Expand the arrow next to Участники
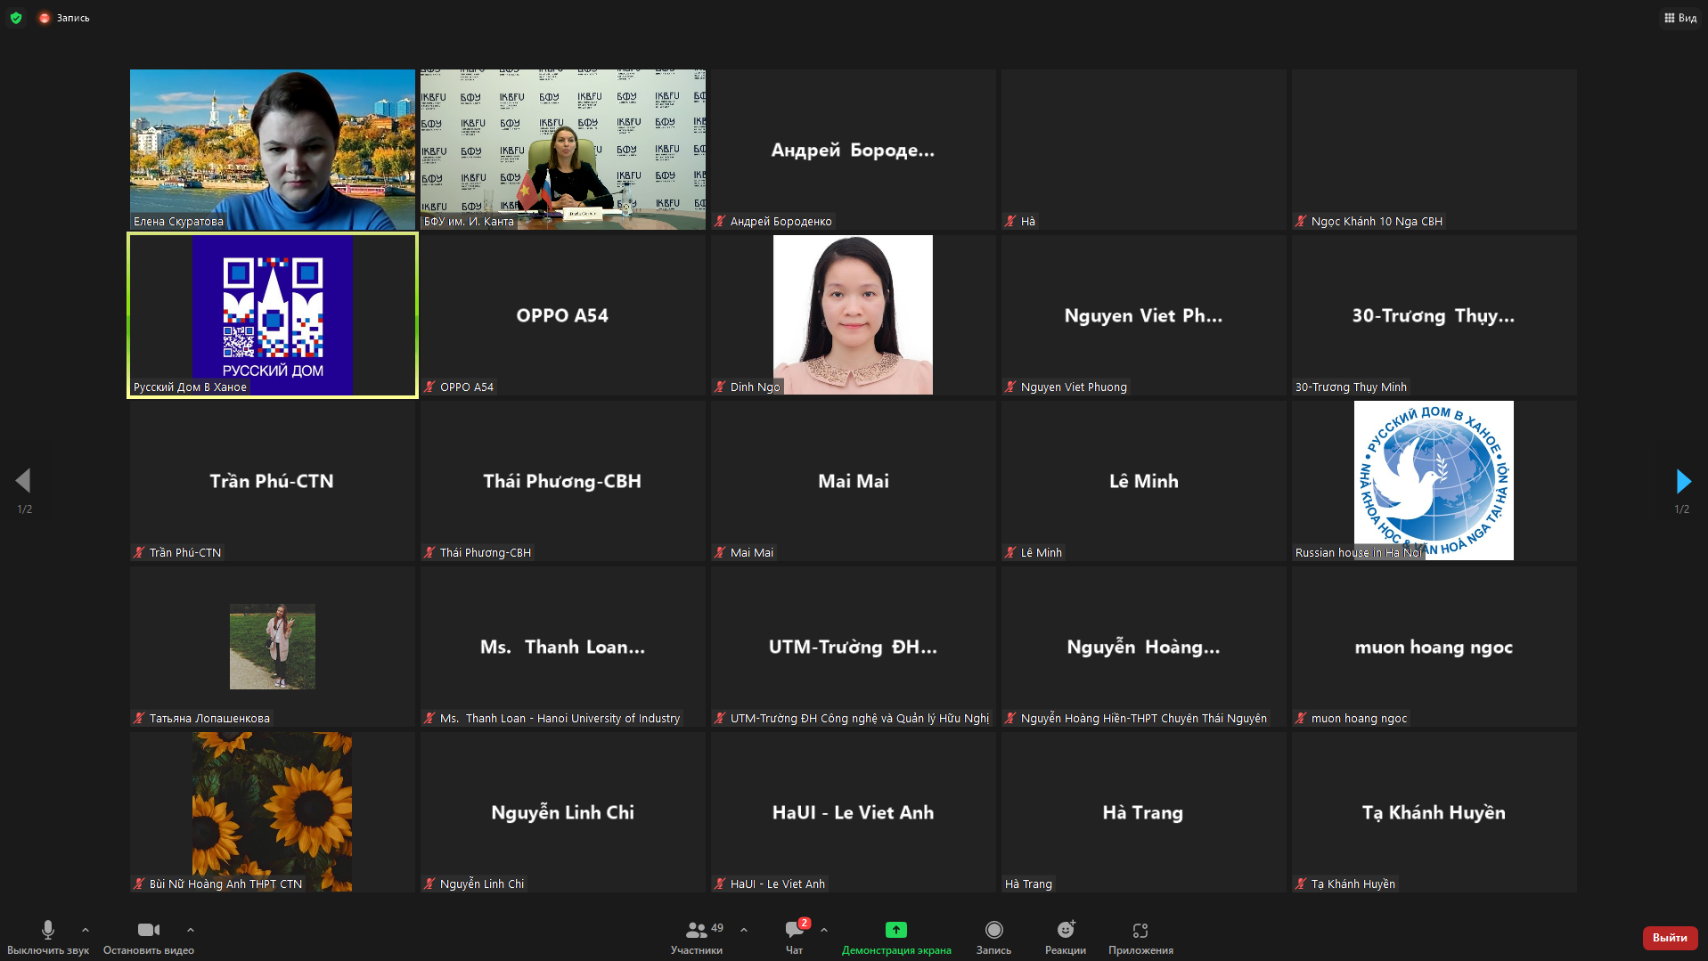This screenshot has width=1708, height=961. (x=744, y=930)
